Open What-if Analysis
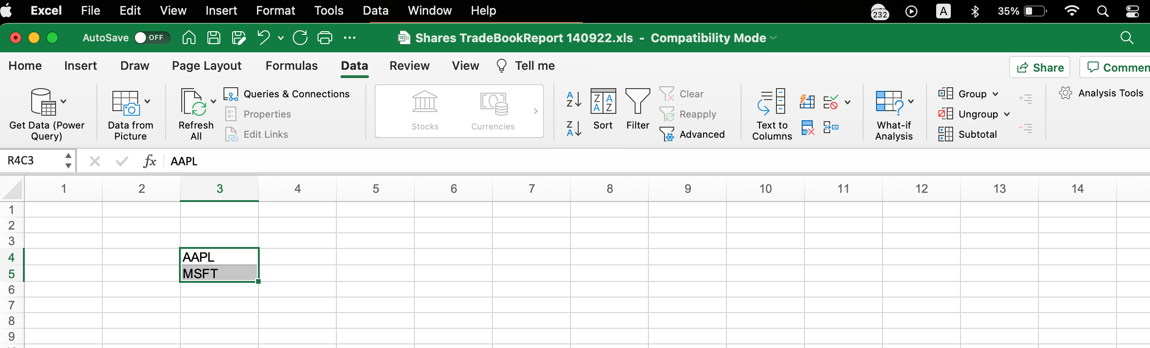1150x348 pixels. tap(894, 114)
